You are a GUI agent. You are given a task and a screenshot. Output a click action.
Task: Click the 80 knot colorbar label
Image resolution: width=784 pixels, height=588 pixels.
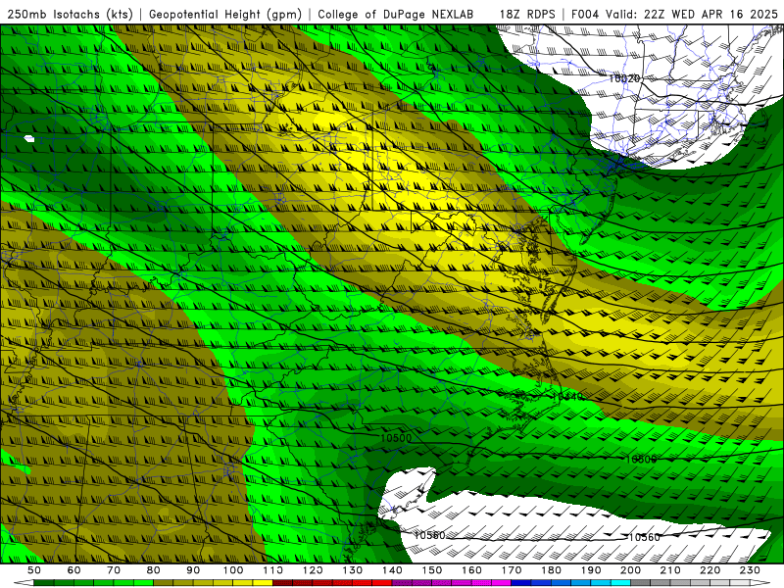[x=154, y=570]
